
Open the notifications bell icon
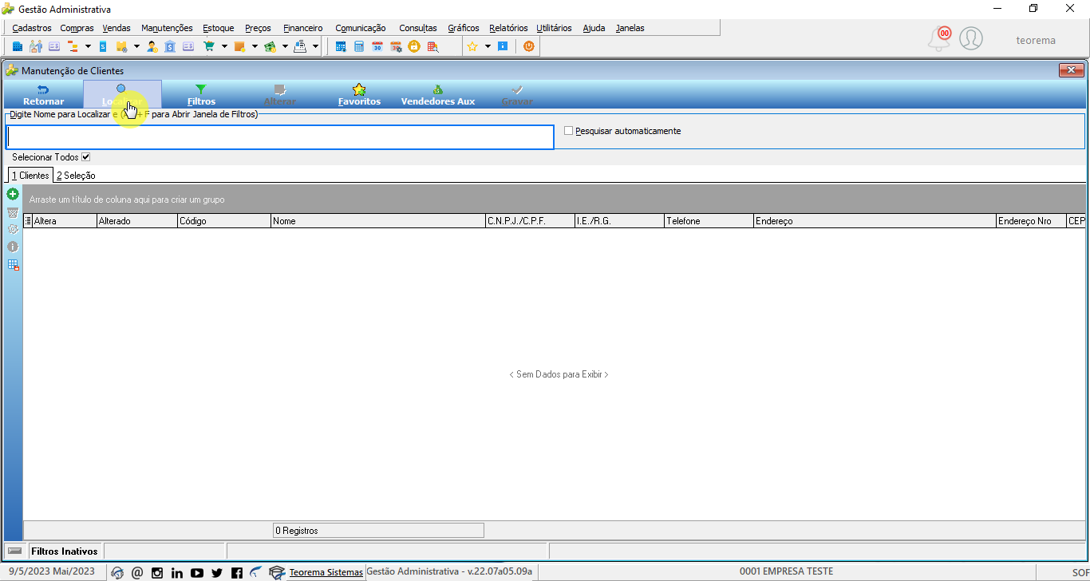coord(939,38)
